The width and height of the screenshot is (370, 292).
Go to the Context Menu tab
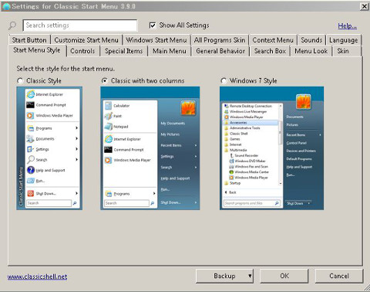coord(273,40)
